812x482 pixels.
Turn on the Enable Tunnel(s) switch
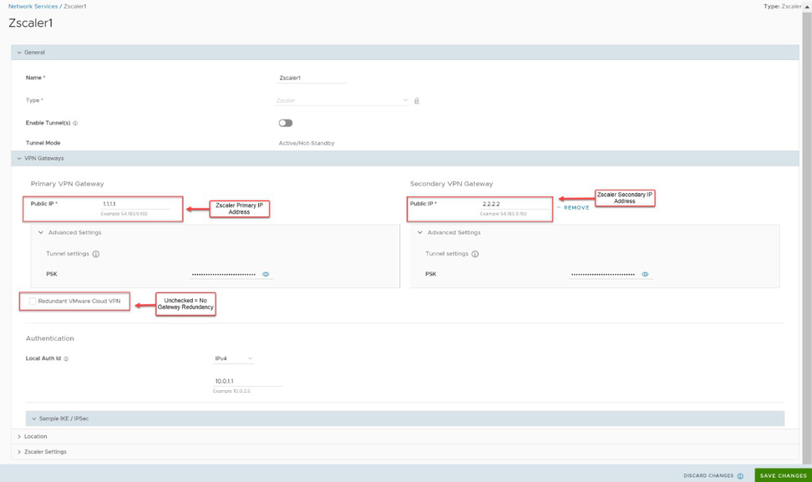[x=286, y=123]
